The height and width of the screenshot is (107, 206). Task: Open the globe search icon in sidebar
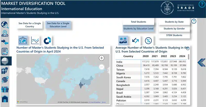tap(5, 25)
